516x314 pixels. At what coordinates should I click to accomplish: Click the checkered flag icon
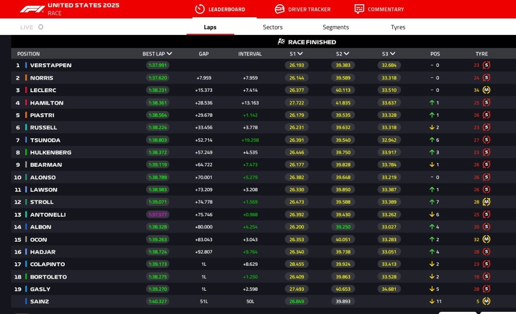pyautogui.click(x=282, y=42)
